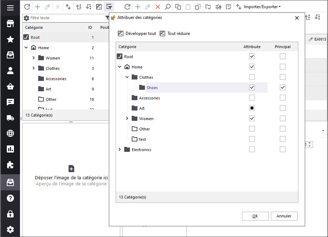Uncheck Principal for Shoes category
This screenshot has width=328, height=237.
pos(283,87)
